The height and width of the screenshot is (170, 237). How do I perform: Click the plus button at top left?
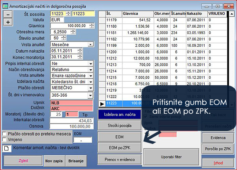pyautogui.click(x=8, y=22)
